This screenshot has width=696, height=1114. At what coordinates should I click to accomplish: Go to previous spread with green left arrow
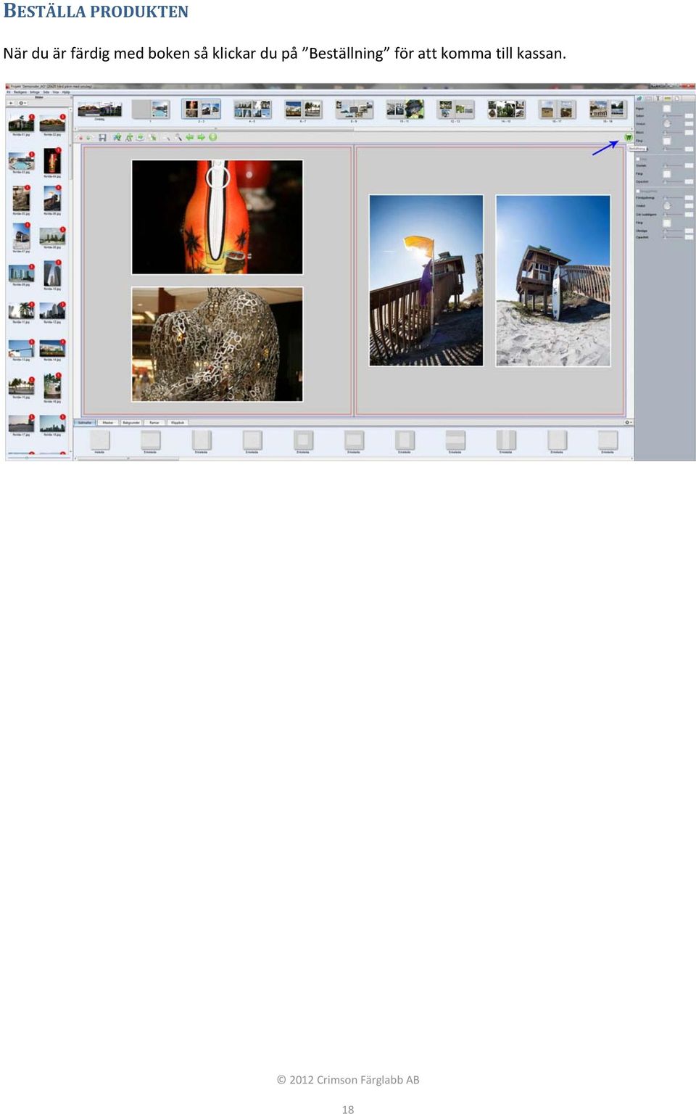point(189,137)
